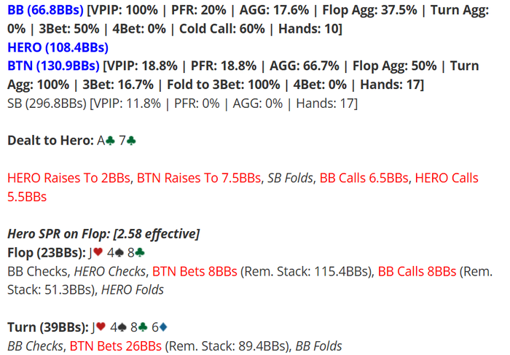The width and height of the screenshot is (510, 355).
Task: Click the Jack of hearts on the turn line
Action: pyautogui.click(x=98, y=327)
